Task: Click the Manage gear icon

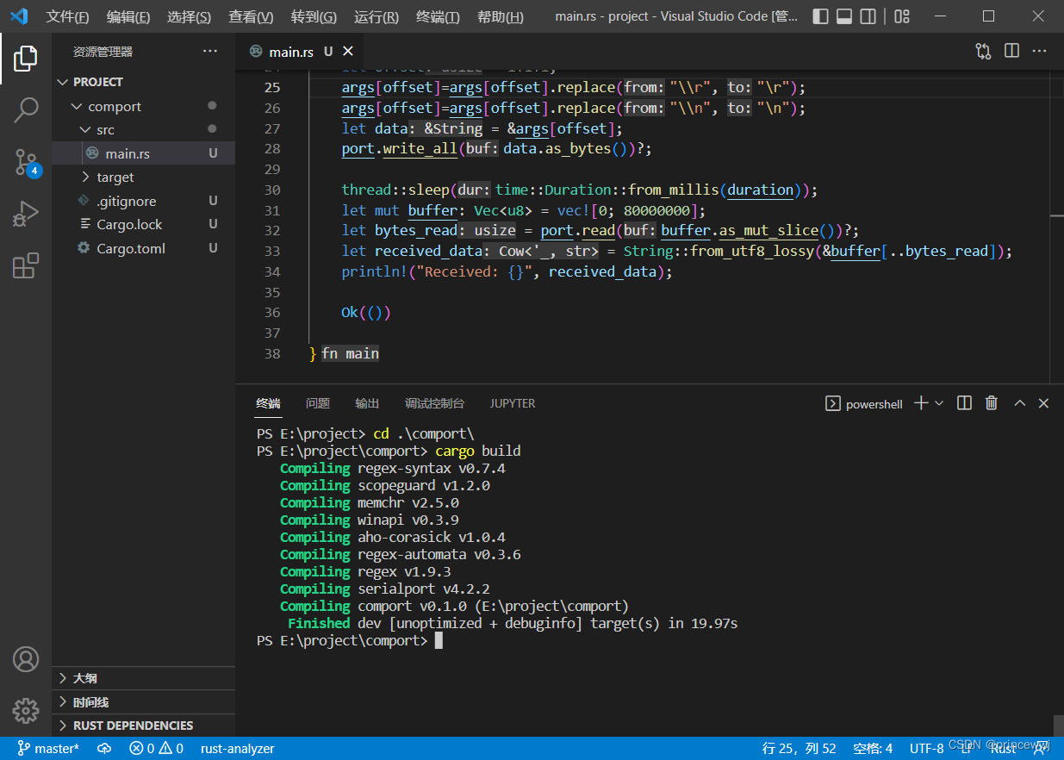Action: (25, 710)
